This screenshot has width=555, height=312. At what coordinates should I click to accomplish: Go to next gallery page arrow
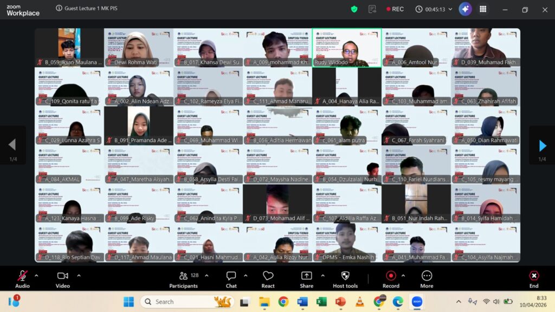(542, 145)
